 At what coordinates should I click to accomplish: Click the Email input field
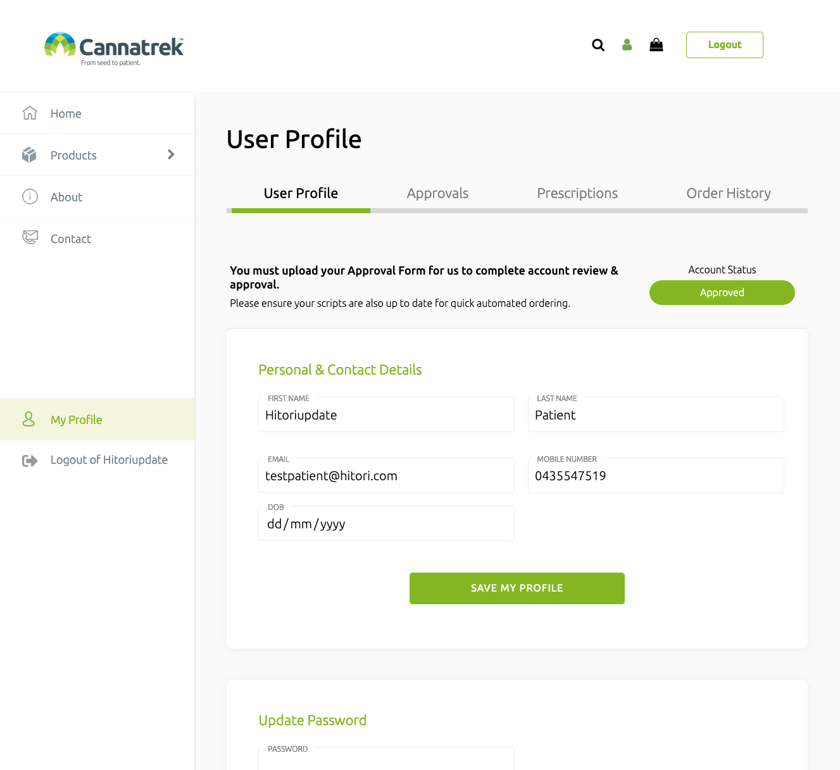click(x=386, y=476)
